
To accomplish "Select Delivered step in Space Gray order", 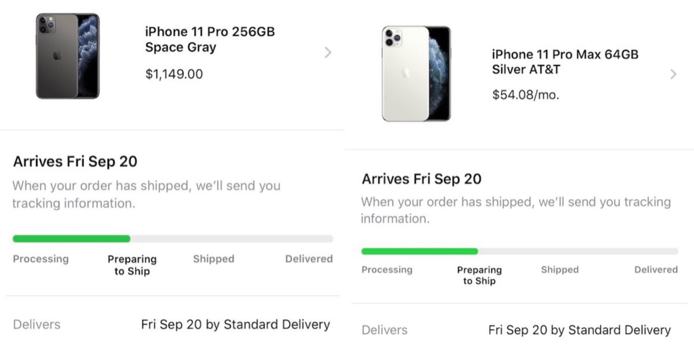I will [309, 259].
